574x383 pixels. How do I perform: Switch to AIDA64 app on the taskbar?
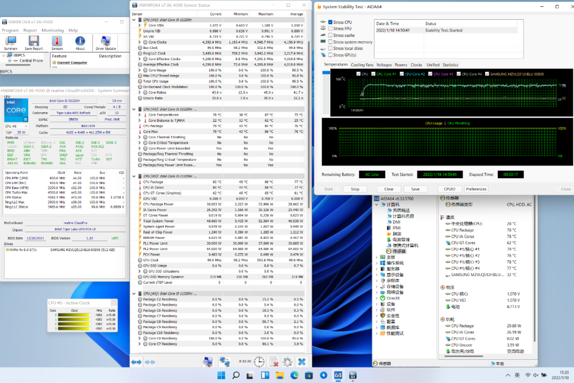click(x=338, y=376)
